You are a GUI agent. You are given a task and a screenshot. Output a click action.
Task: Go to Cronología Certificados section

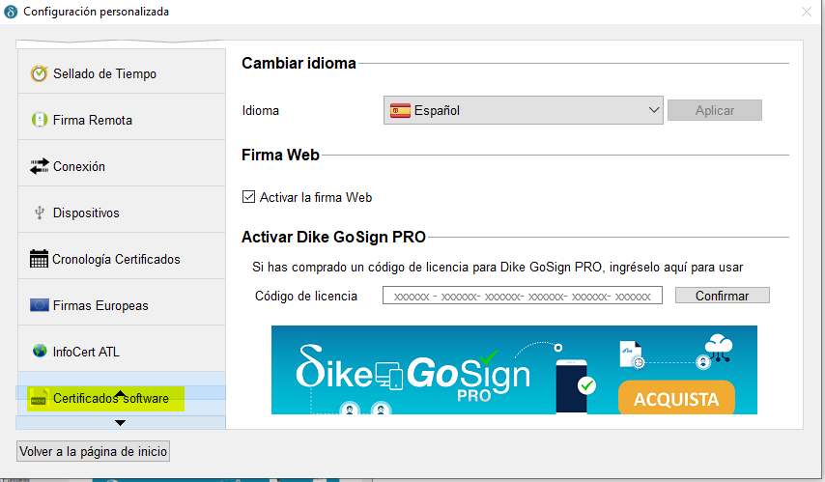click(x=122, y=256)
